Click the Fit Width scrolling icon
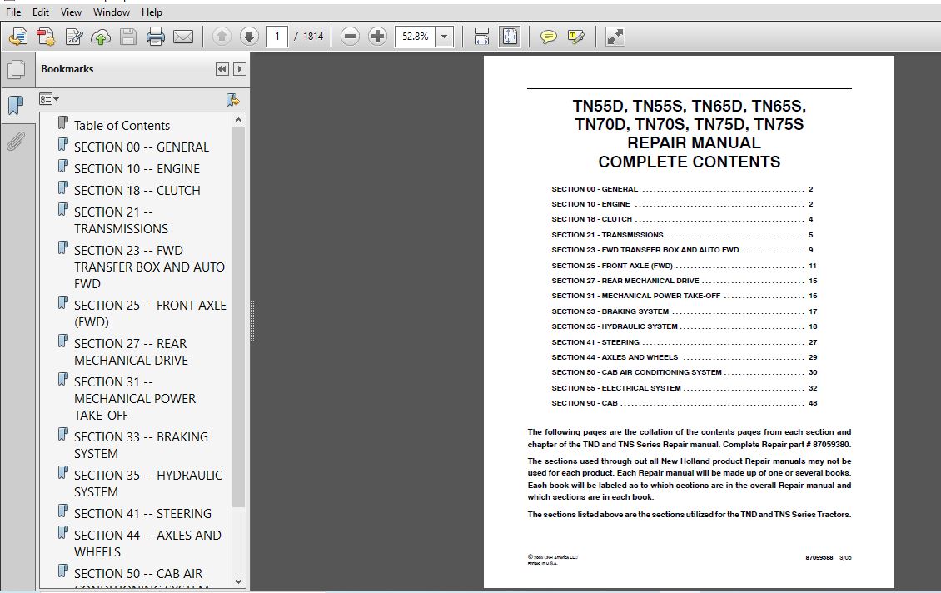The height and width of the screenshot is (593, 941). tap(481, 37)
